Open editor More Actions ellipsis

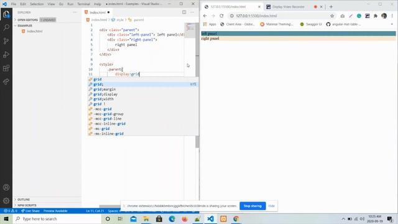(192, 12)
